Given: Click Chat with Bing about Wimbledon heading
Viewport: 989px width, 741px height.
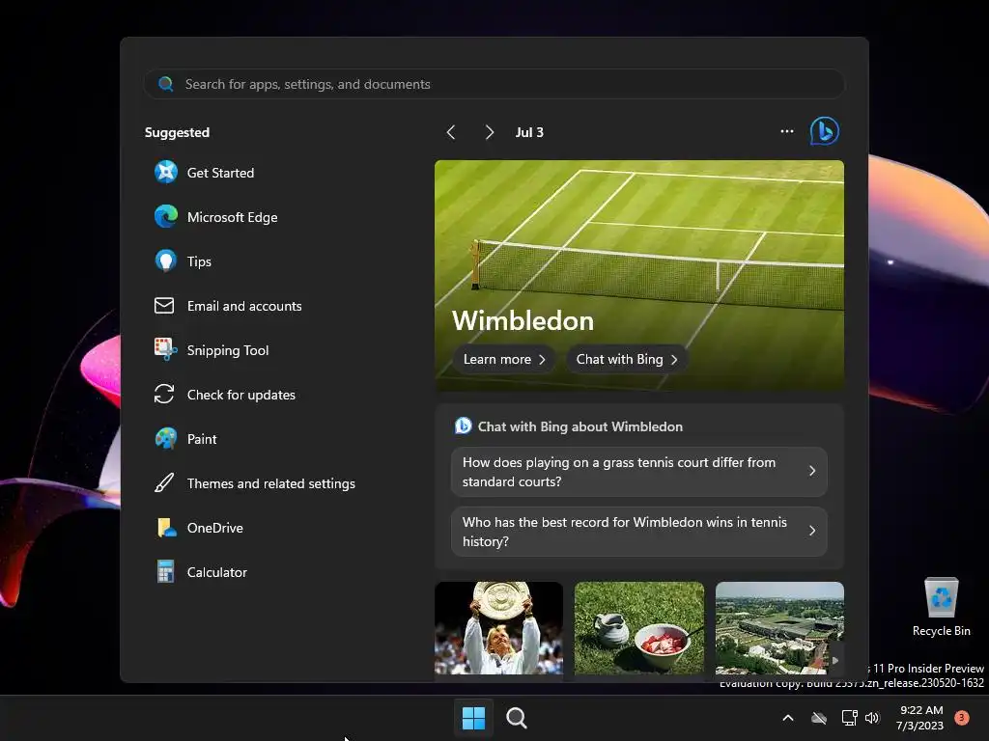Looking at the screenshot, I should click(x=580, y=426).
